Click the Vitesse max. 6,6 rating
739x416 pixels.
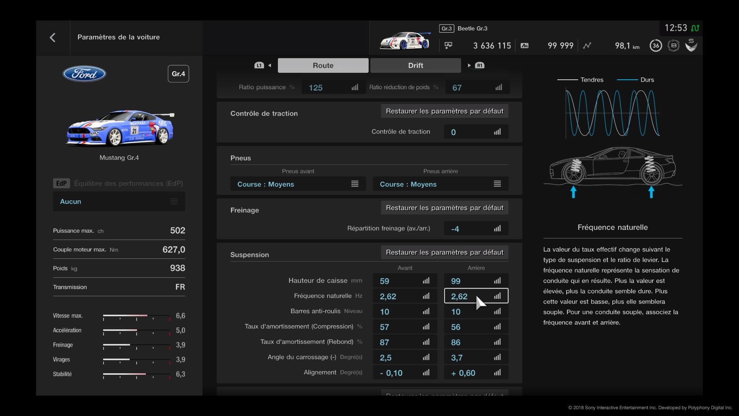tap(181, 316)
